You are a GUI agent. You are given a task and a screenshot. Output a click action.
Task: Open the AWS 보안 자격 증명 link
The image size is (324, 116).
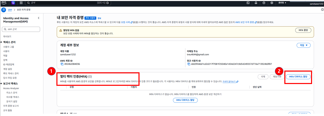(x=246, y=22)
